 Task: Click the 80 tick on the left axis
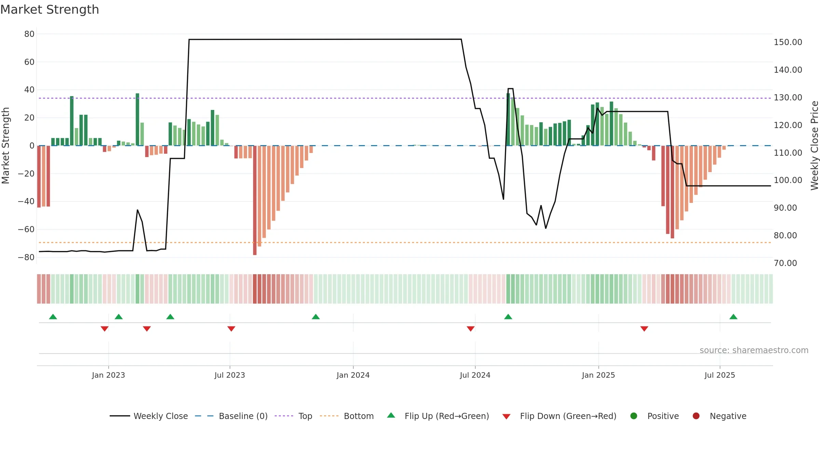(x=29, y=34)
